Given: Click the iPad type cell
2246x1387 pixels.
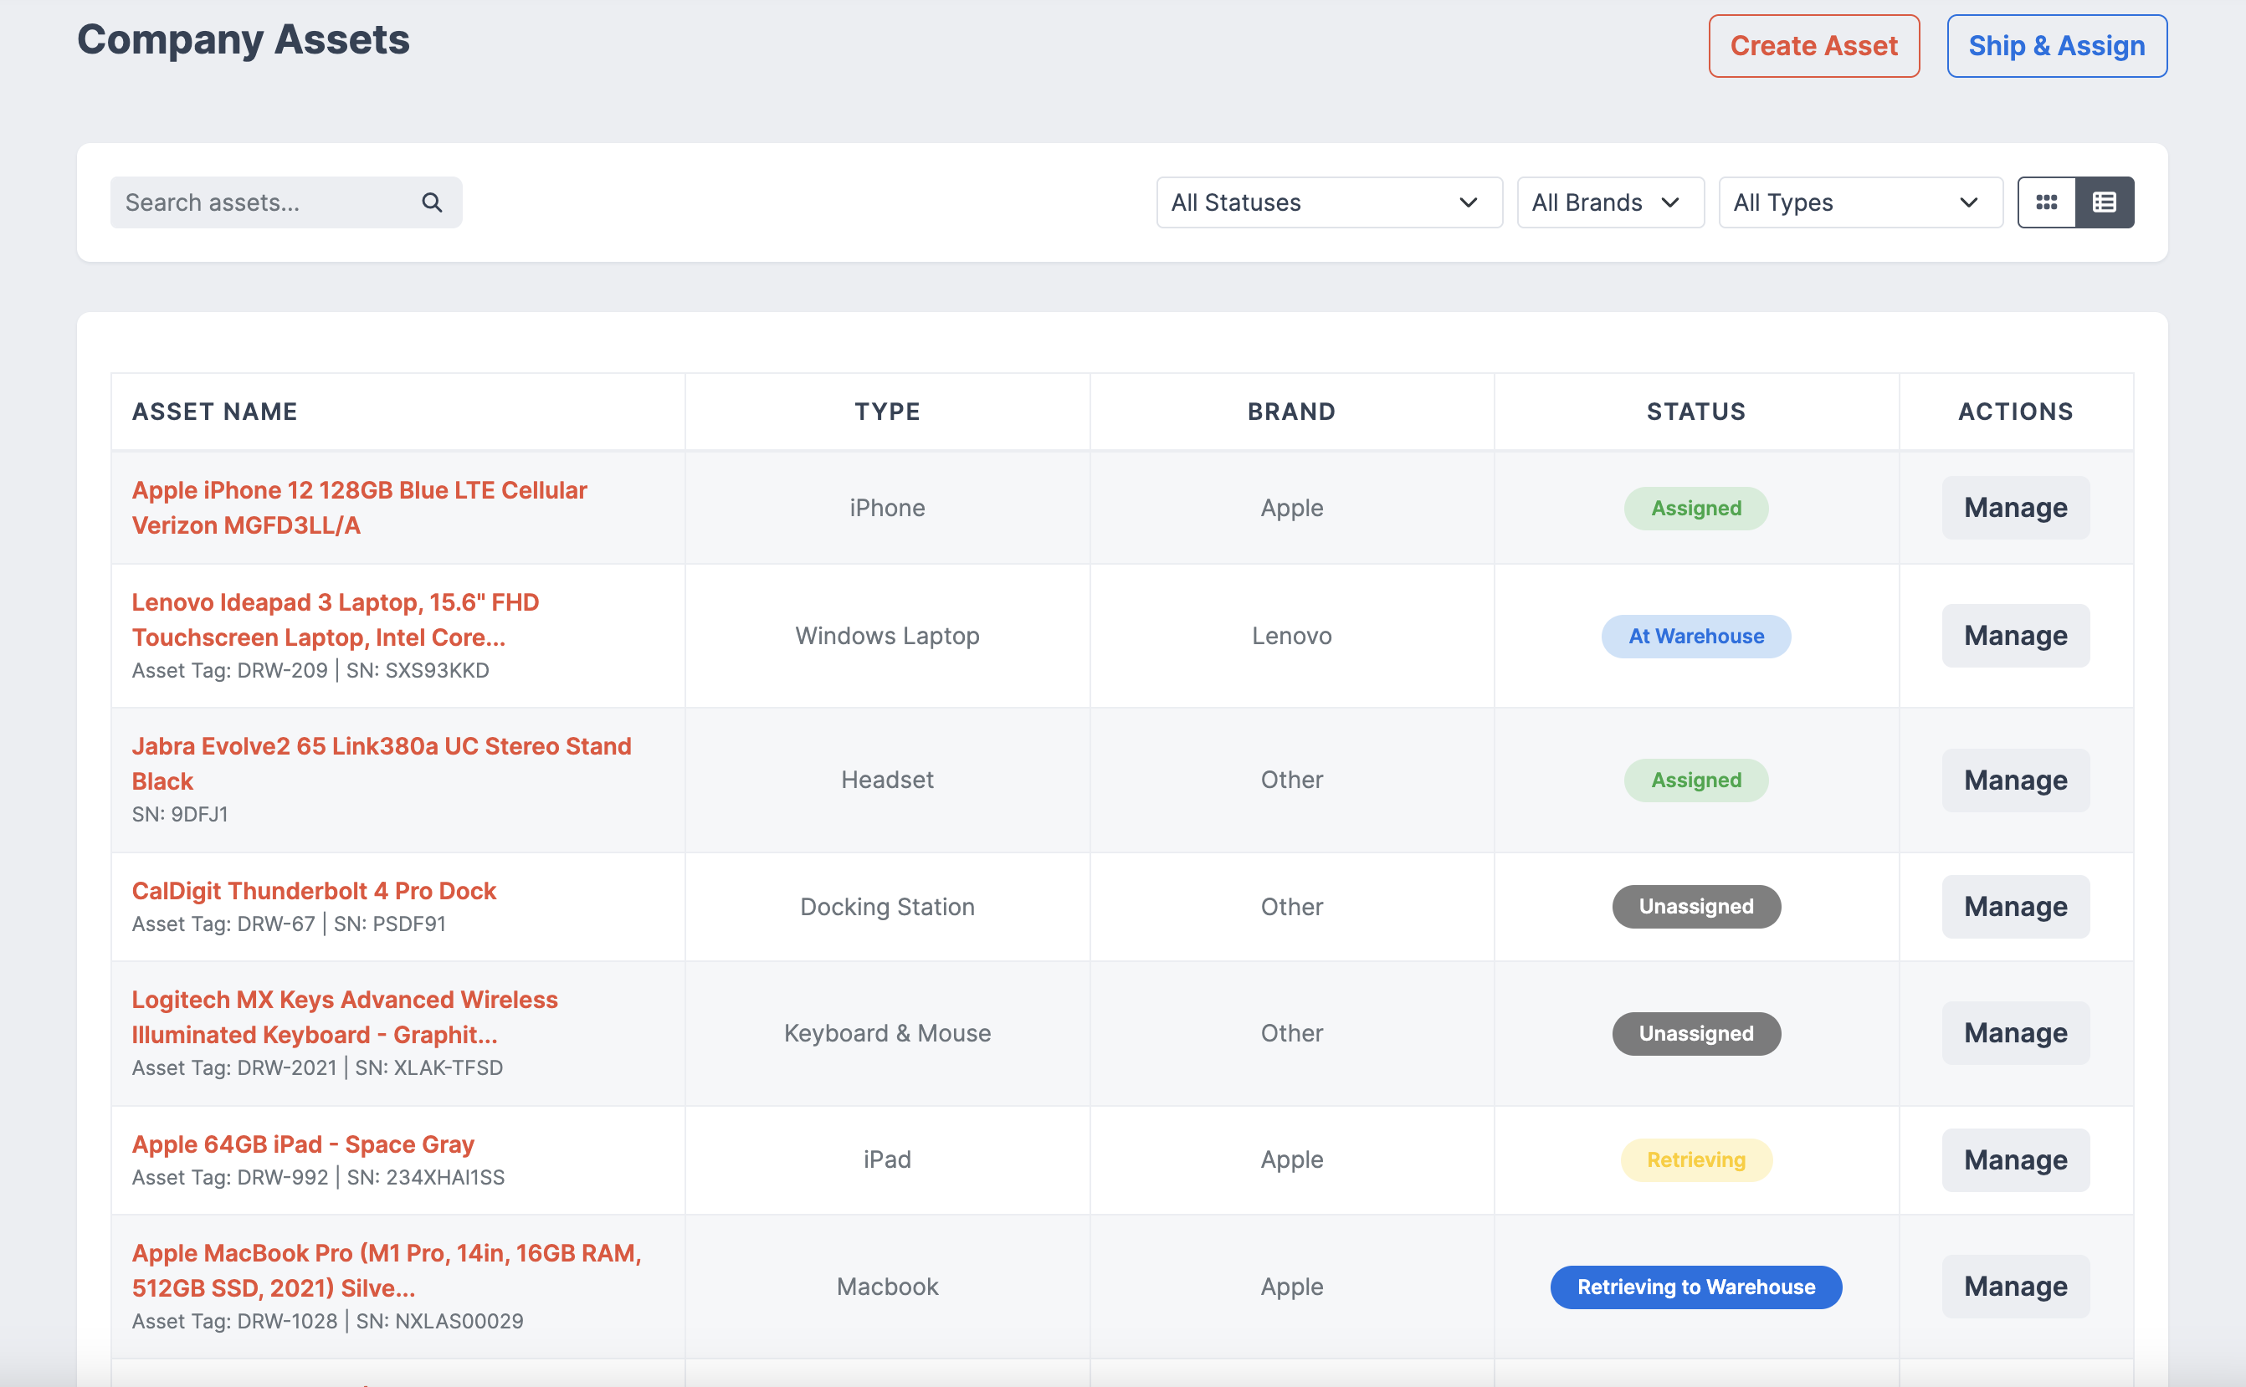Looking at the screenshot, I should click(887, 1159).
